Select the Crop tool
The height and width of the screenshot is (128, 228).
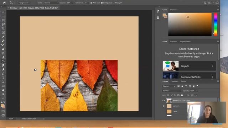click(x=3, y=28)
